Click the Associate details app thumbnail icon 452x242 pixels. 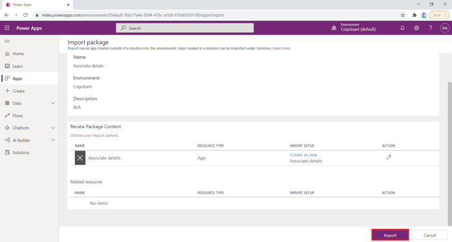pyautogui.click(x=80, y=158)
